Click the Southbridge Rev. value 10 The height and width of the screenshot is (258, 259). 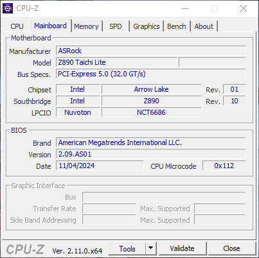click(x=235, y=101)
